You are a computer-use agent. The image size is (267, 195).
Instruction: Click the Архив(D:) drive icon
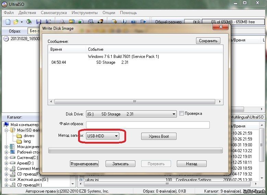13,163
